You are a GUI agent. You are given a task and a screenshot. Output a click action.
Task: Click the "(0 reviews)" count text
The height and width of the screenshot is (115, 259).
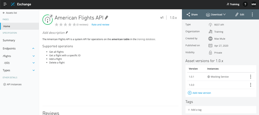(x=82, y=25)
